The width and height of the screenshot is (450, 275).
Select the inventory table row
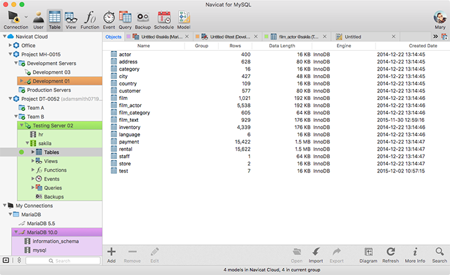point(276,127)
